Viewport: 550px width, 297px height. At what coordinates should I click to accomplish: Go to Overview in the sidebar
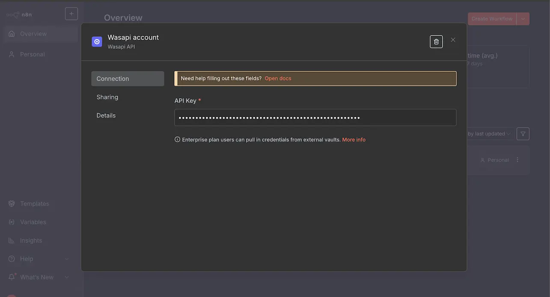pyautogui.click(x=41, y=34)
